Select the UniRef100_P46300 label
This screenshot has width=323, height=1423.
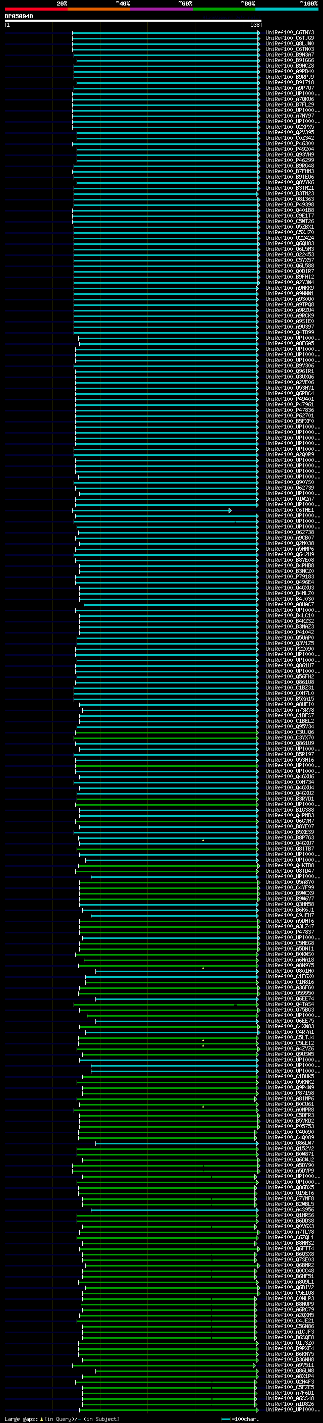pyautogui.click(x=290, y=144)
